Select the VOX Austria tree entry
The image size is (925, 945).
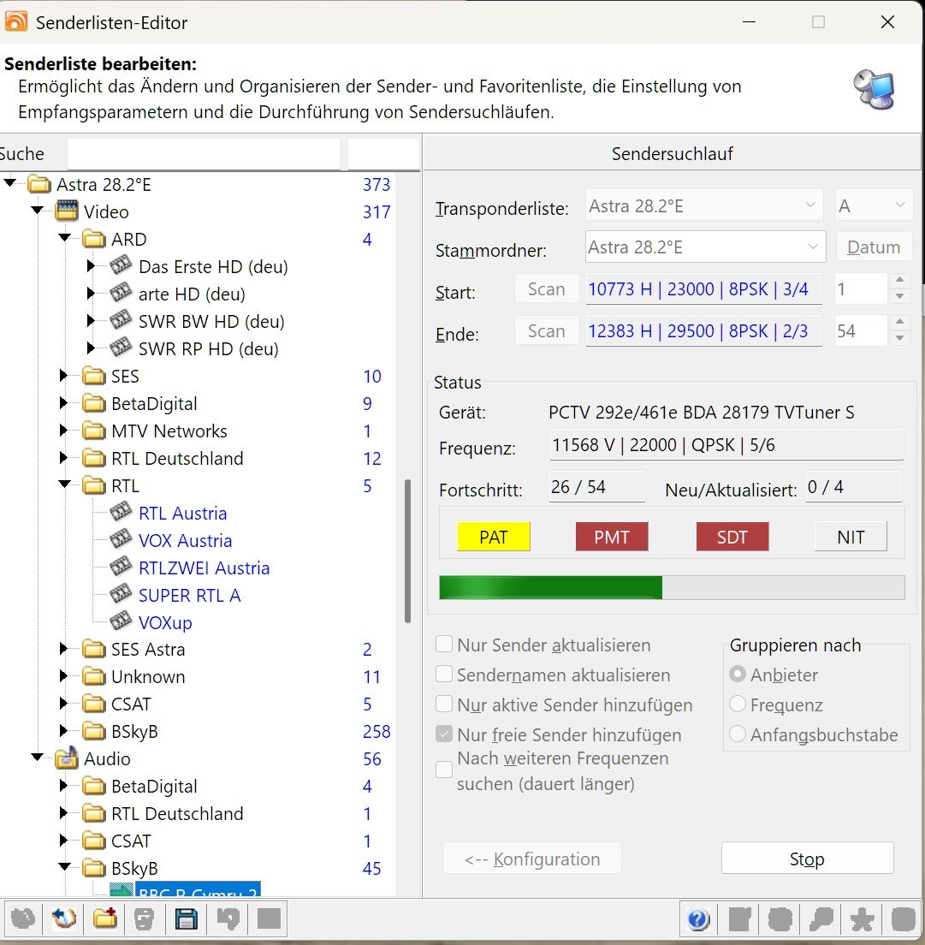point(185,541)
